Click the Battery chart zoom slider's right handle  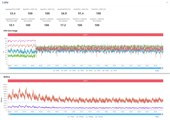click(x=162, y=114)
